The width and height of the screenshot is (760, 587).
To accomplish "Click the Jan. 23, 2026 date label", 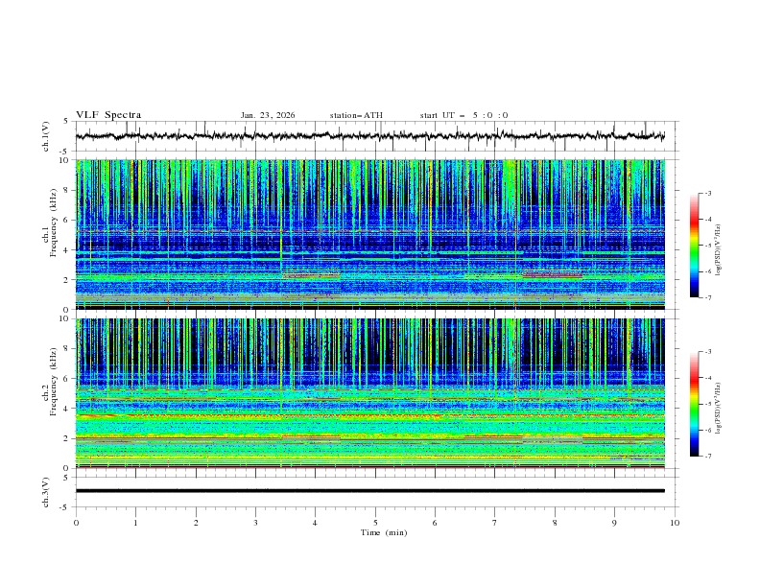I will coord(268,115).
